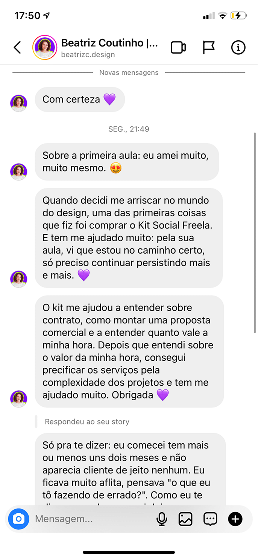Tap the beatrizc.design username
This screenshot has width=258, height=559.
pos(88,55)
